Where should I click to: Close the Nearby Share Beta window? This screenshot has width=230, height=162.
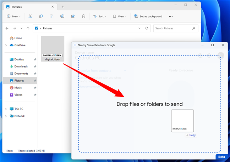[x=223, y=45]
